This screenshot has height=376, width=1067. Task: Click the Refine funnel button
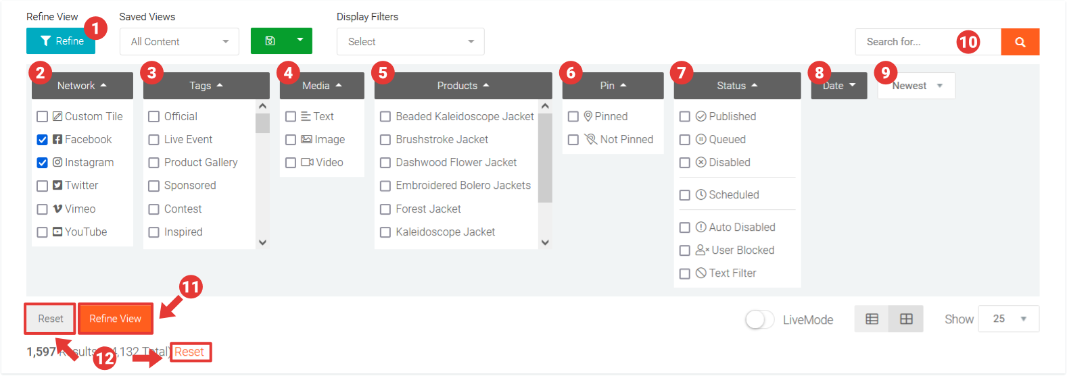[61, 41]
